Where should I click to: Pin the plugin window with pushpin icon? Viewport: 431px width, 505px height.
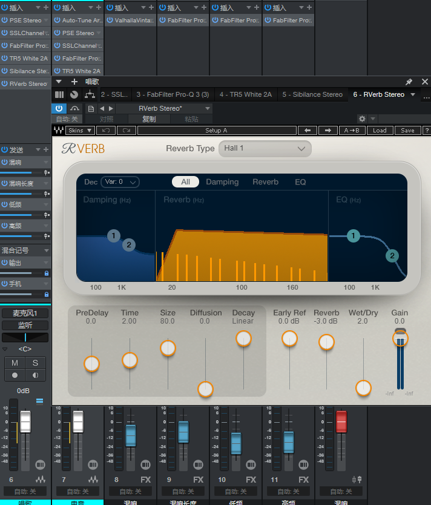pyautogui.click(x=409, y=82)
